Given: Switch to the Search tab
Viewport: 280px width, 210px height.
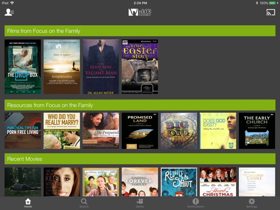Looking at the screenshot, I should [84, 203].
